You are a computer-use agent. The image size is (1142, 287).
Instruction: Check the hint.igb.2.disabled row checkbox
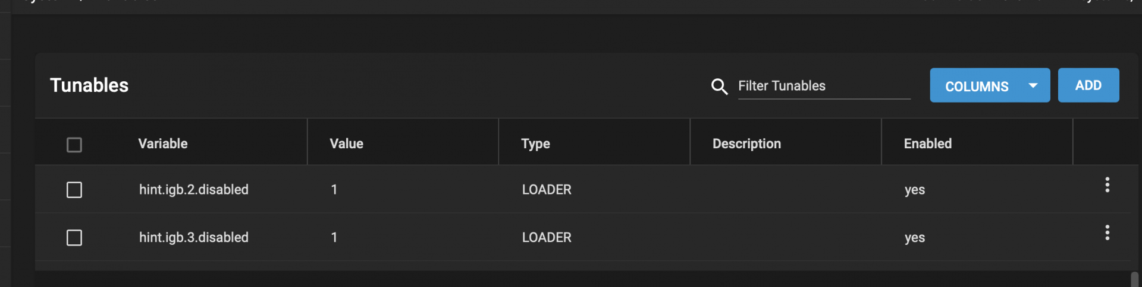click(x=74, y=190)
